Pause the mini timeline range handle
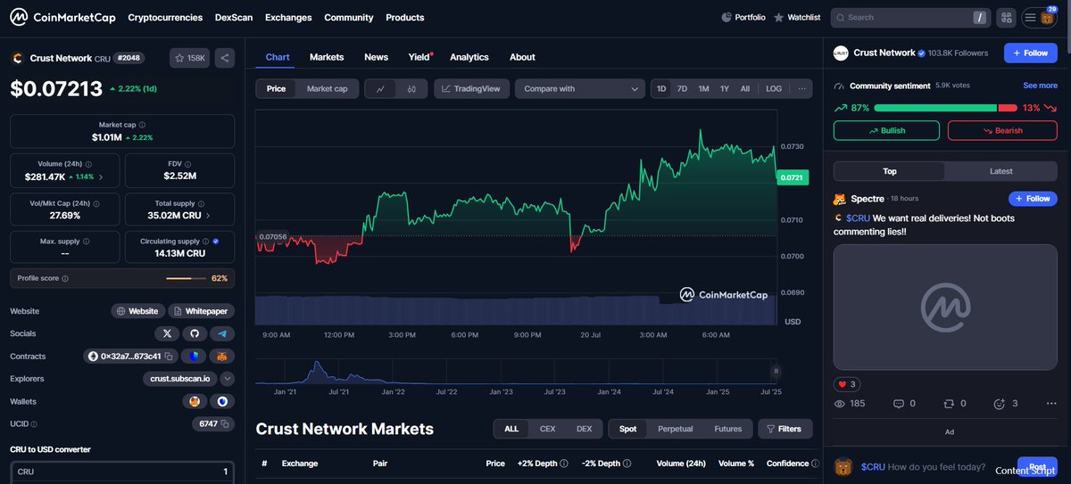 click(x=776, y=371)
